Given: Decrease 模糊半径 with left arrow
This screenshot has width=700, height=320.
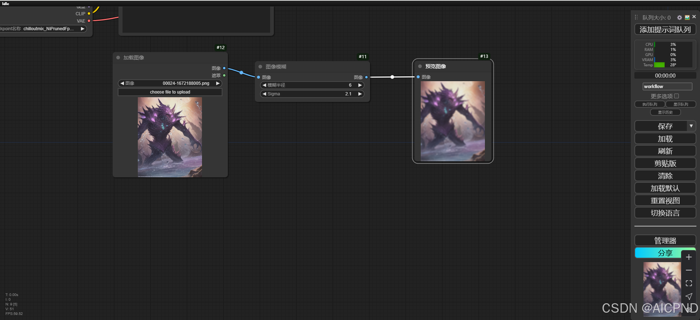Looking at the screenshot, I should [264, 85].
